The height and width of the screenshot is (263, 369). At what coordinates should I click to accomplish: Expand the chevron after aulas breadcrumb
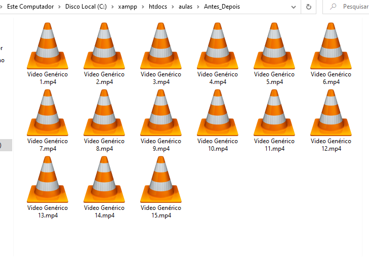tap(198, 7)
